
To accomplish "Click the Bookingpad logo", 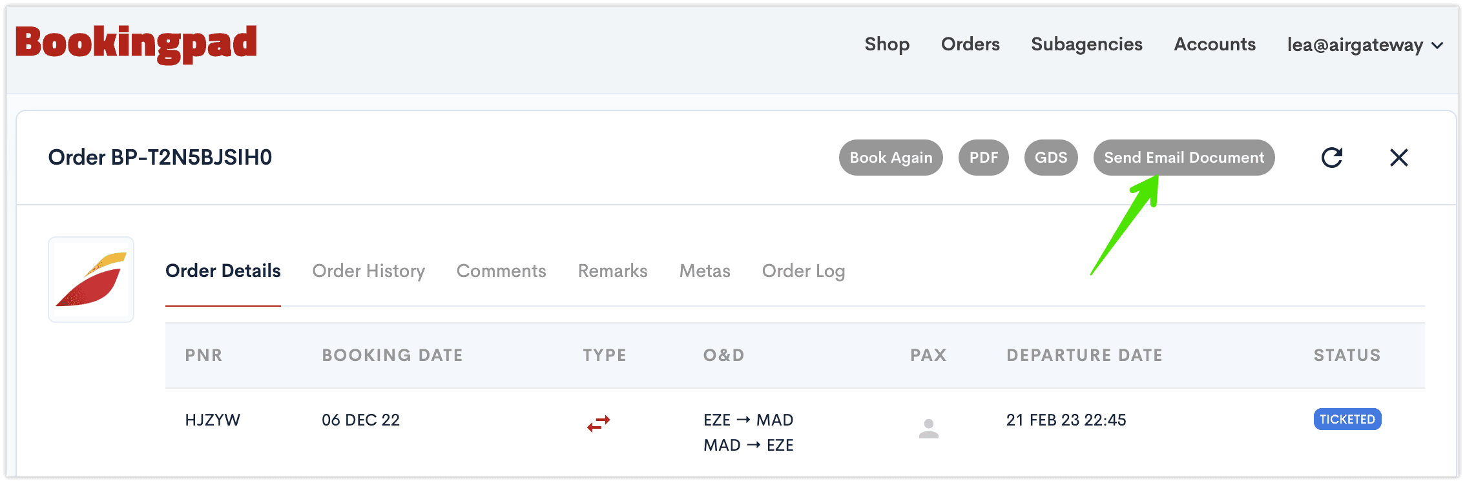I will 136,44.
